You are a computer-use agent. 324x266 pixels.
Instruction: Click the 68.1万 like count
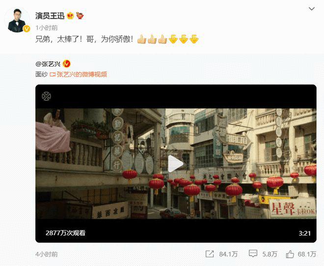[x=307, y=254]
